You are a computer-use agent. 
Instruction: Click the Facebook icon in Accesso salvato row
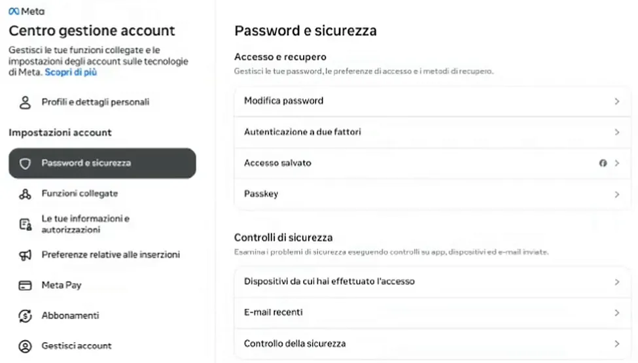click(x=603, y=163)
